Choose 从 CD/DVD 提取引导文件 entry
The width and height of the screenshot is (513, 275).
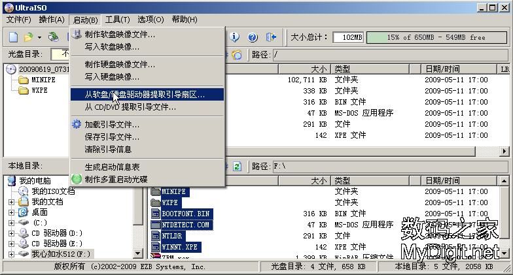147,107
